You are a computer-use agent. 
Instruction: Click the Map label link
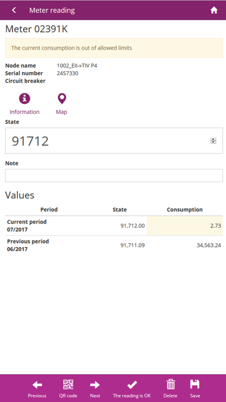click(x=62, y=112)
